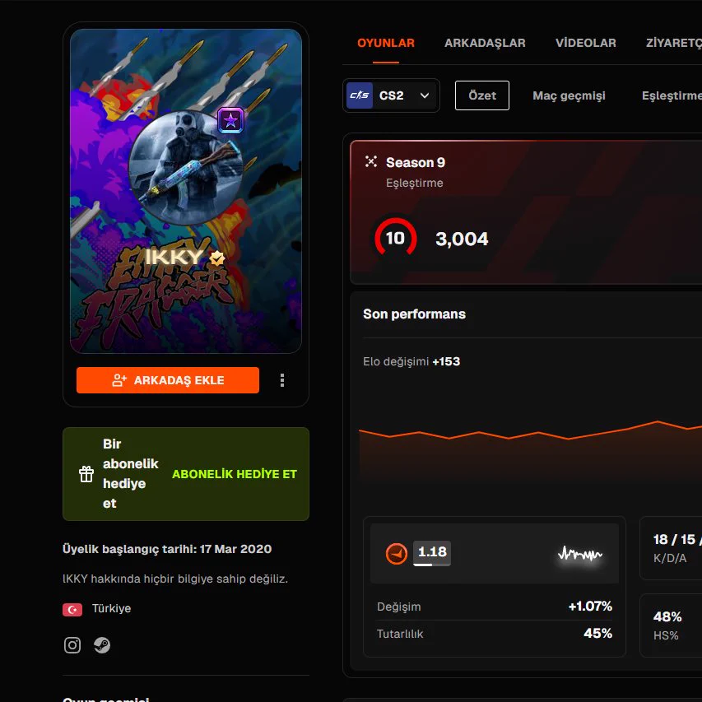Switch to the VİDEOLAR tab
The width and height of the screenshot is (702, 702).
click(x=586, y=43)
